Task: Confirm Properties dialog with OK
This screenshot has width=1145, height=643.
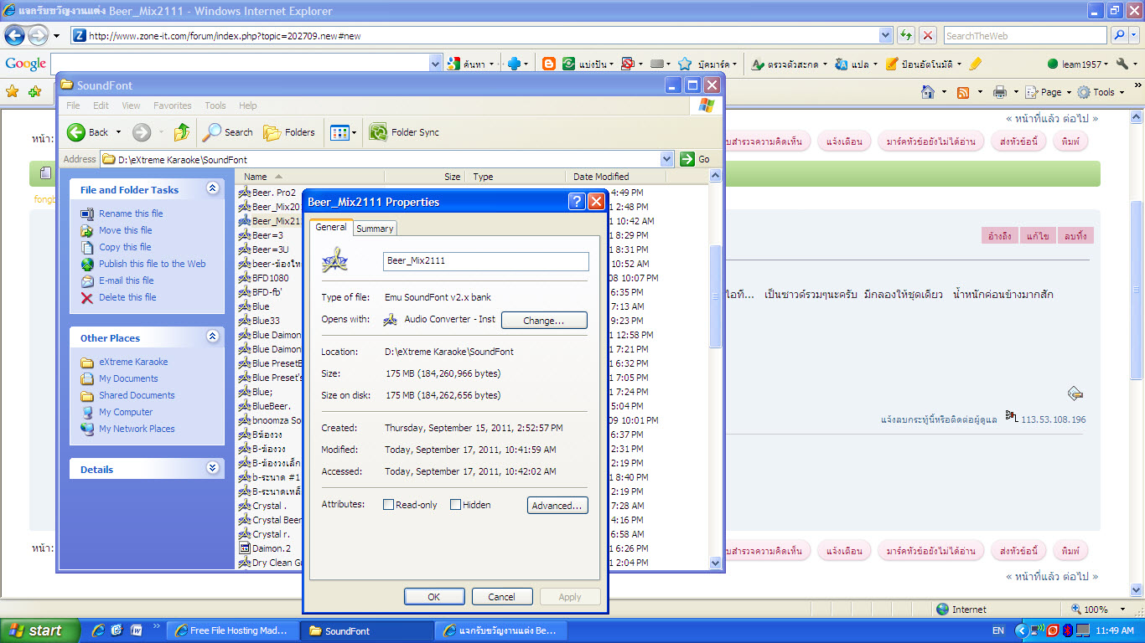Action: (x=434, y=597)
